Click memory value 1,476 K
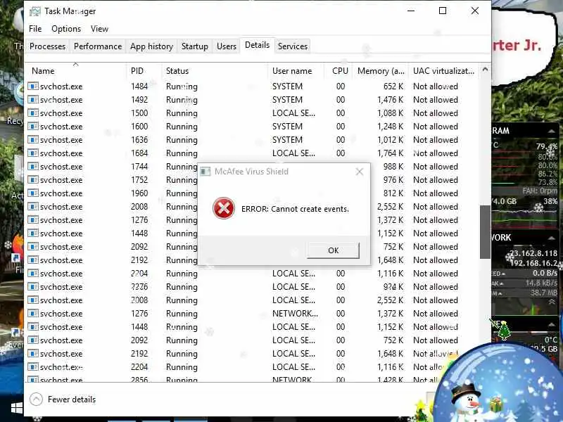 click(x=391, y=99)
